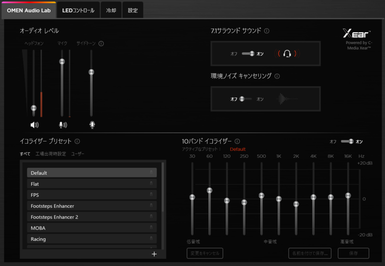The width and height of the screenshot is (385, 266).
Task: Click the 保存 button
Action: [x=354, y=253]
